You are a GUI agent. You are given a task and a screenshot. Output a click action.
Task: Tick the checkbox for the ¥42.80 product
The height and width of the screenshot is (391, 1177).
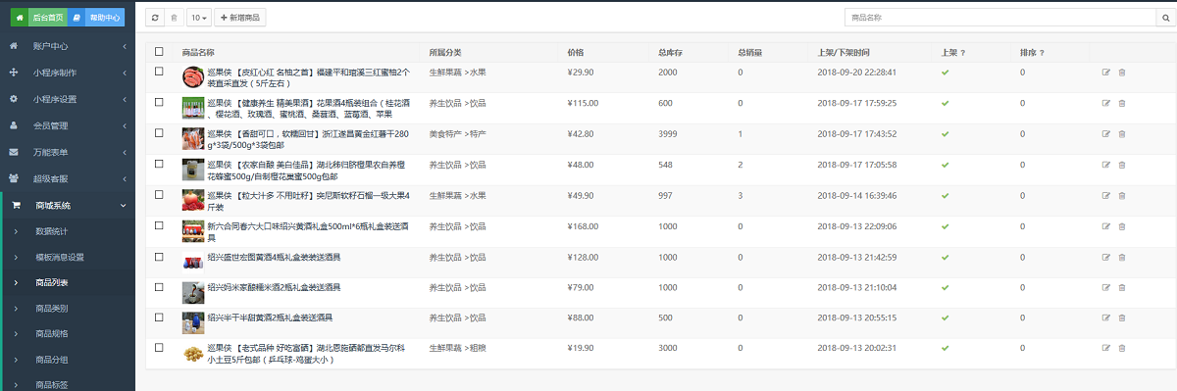(159, 132)
